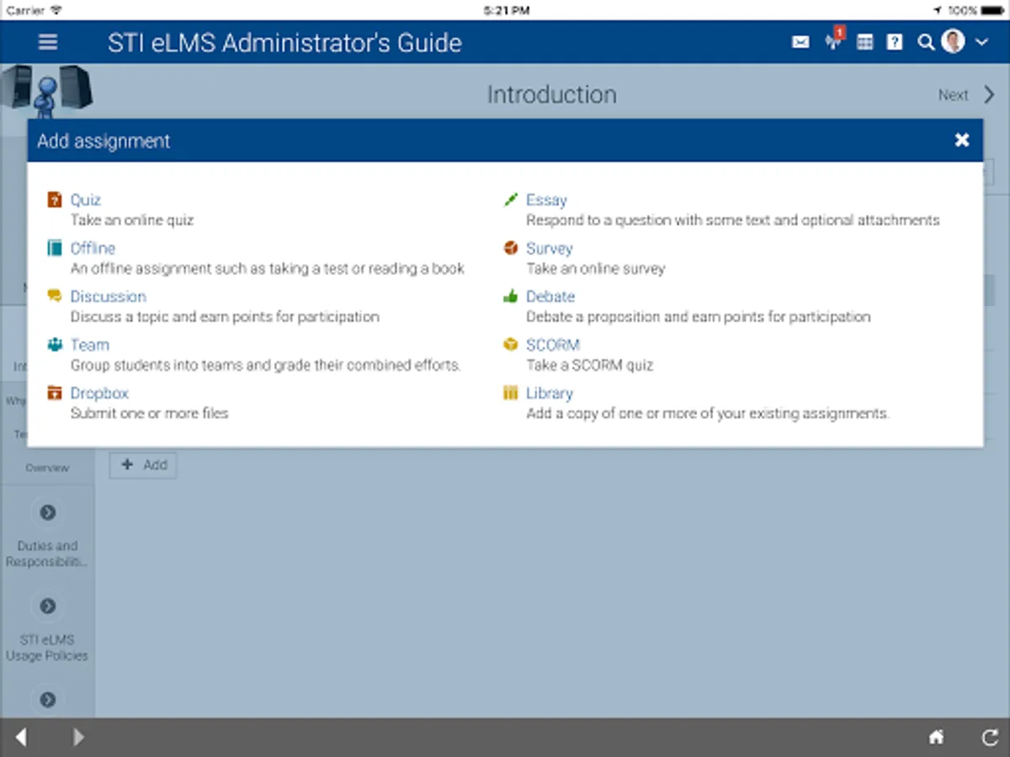Viewport: 1010px width, 757px height.
Task: Choose the Essay assignment link
Action: coord(546,200)
